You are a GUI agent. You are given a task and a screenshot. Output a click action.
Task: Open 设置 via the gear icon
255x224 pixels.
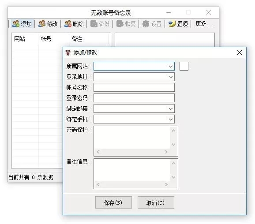[146, 24]
